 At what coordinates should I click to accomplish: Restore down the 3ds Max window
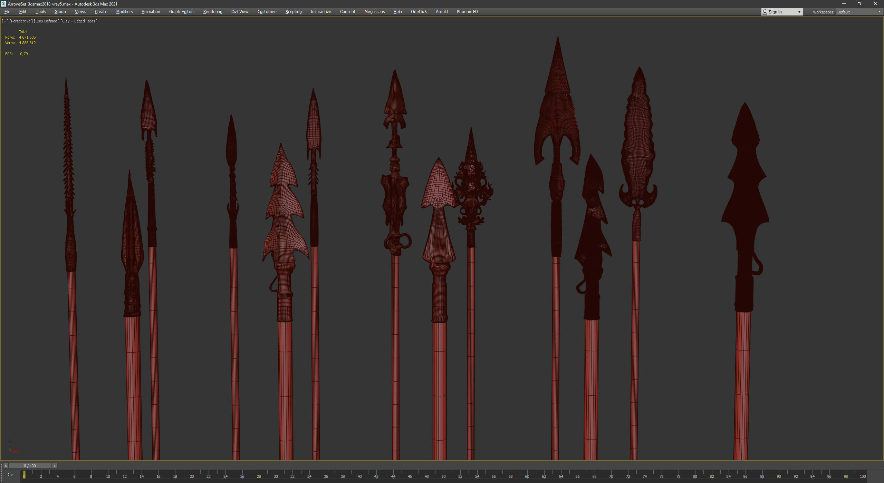[859, 4]
